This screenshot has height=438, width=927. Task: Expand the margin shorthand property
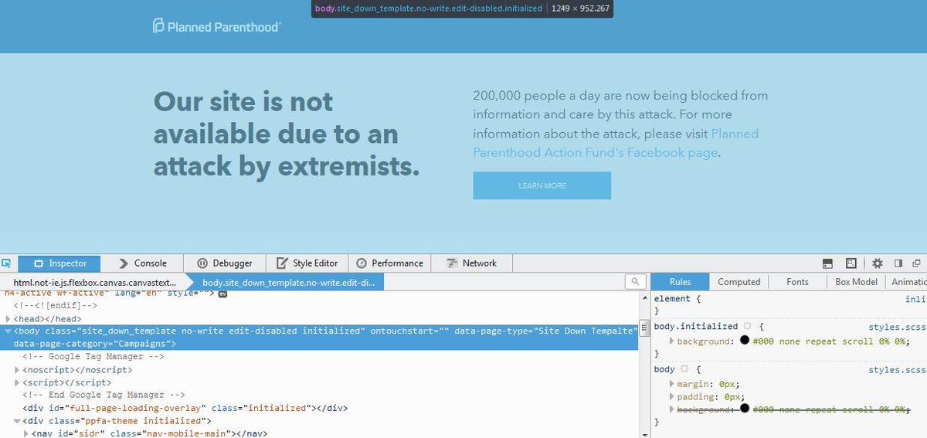(x=671, y=384)
